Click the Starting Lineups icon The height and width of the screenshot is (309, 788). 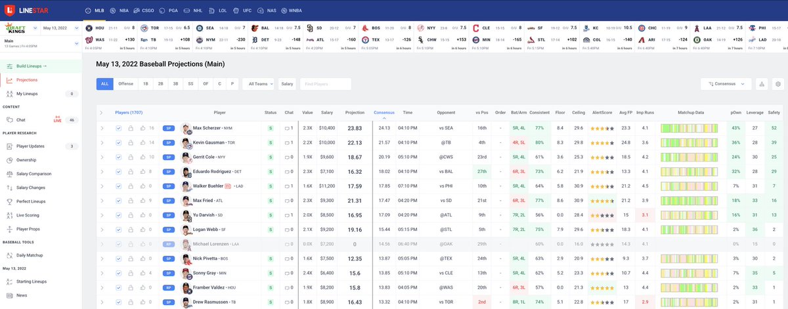9,281
